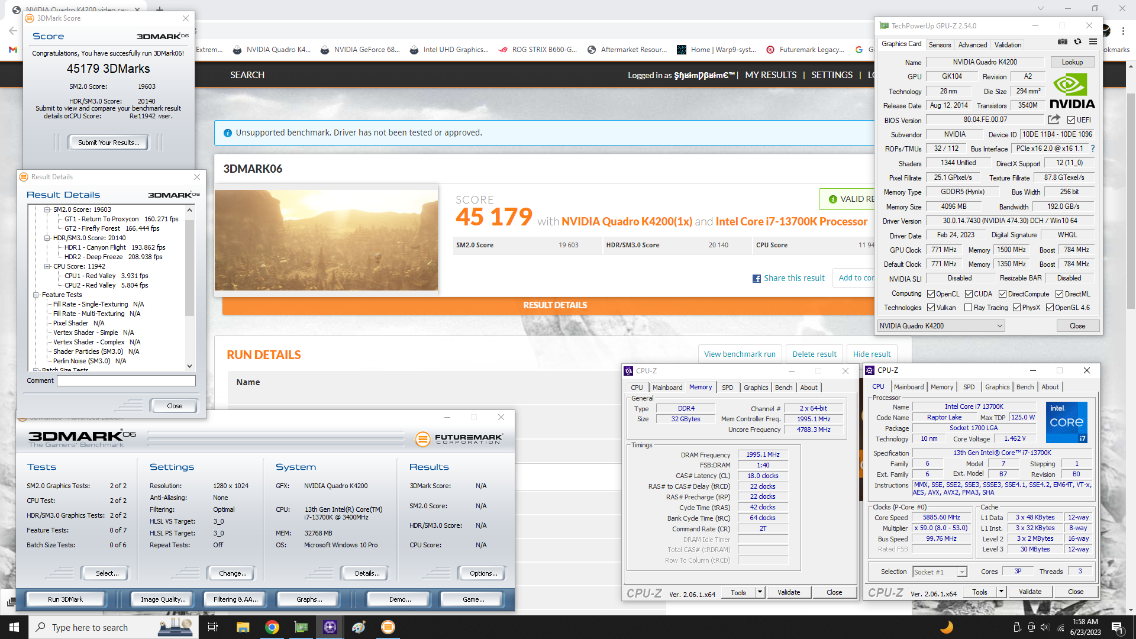Toggle the OpenCL checkbox
Image resolution: width=1136 pixels, height=639 pixels.
[x=931, y=294]
